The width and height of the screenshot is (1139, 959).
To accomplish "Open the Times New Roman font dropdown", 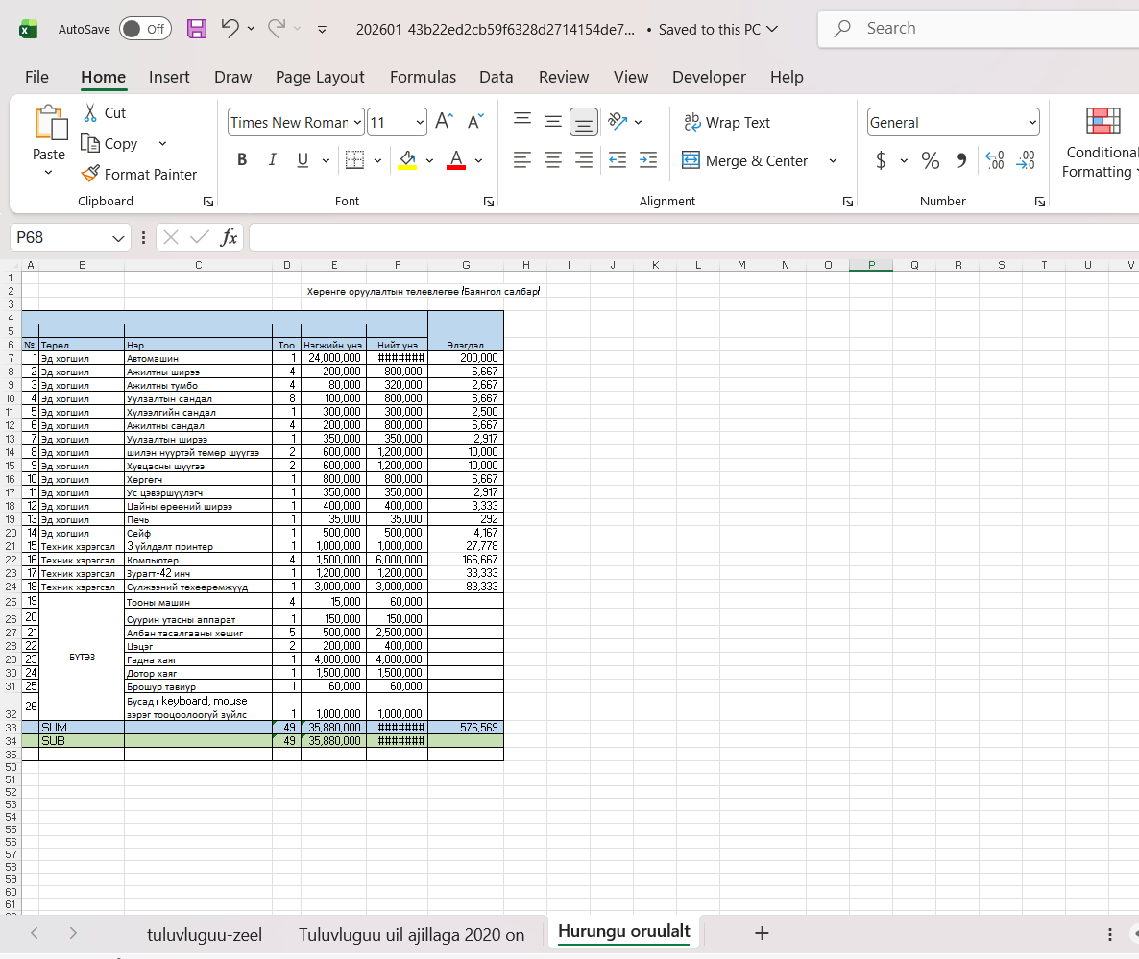I will (x=357, y=122).
